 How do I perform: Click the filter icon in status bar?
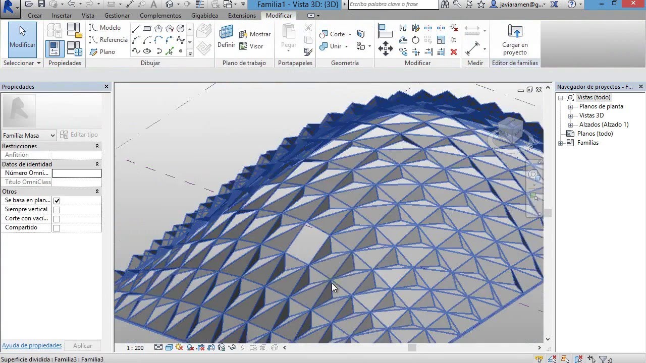603,359
